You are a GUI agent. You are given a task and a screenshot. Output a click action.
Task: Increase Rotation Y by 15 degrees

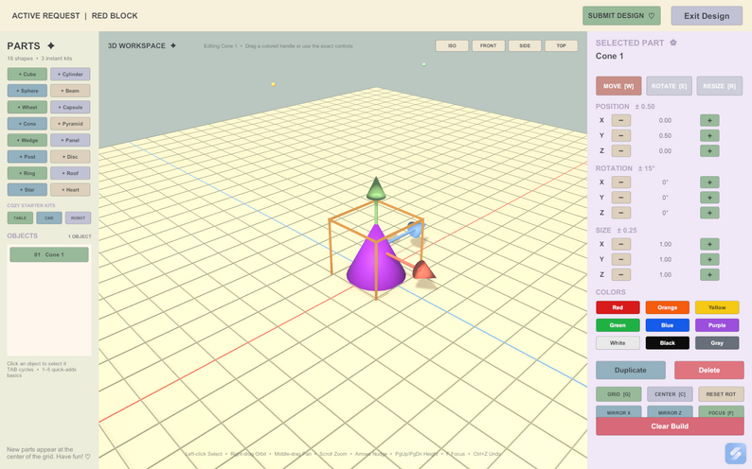tap(709, 198)
